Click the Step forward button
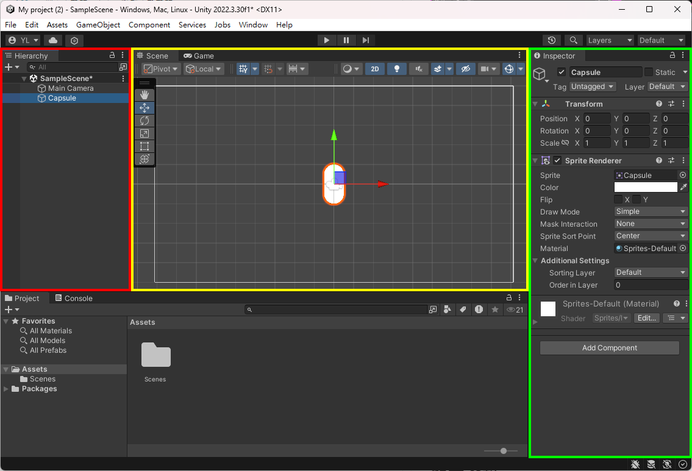The height and width of the screenshot is (471, 692). 366,40
